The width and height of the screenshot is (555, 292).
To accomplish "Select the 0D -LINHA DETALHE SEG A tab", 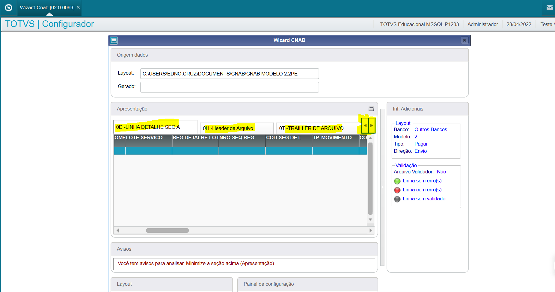I will 155,127.
